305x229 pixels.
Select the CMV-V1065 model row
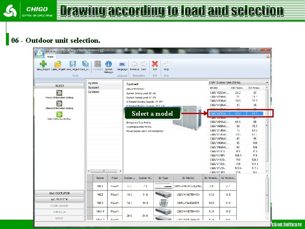tap(236, 155)
